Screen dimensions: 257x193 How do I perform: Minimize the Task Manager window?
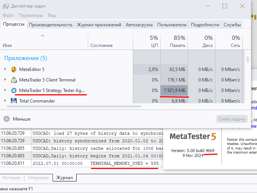pyautogui.click(x=208, y=6)
